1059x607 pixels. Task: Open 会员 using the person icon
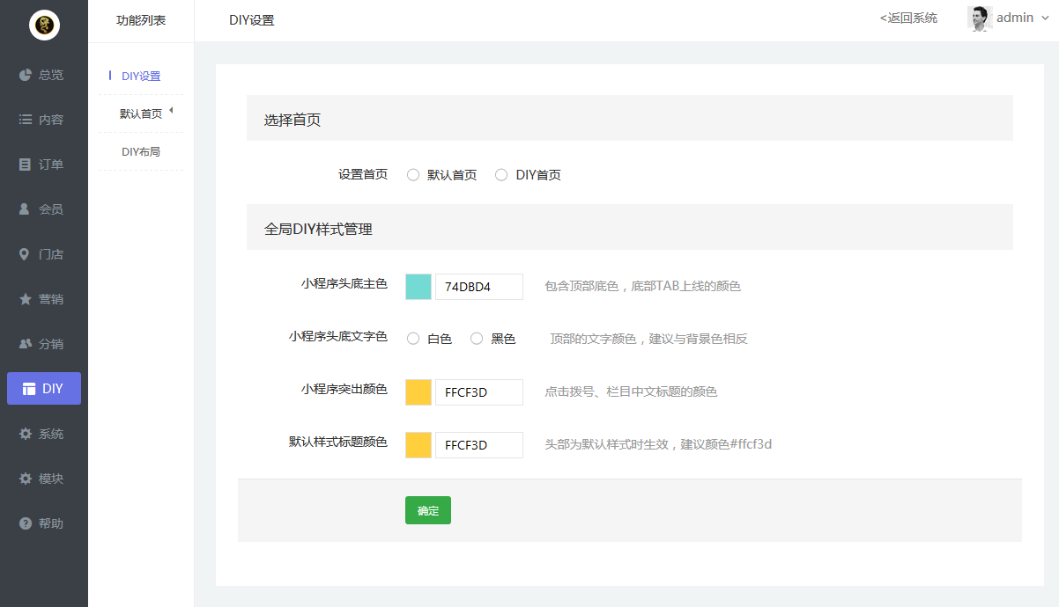click(26, 209)
